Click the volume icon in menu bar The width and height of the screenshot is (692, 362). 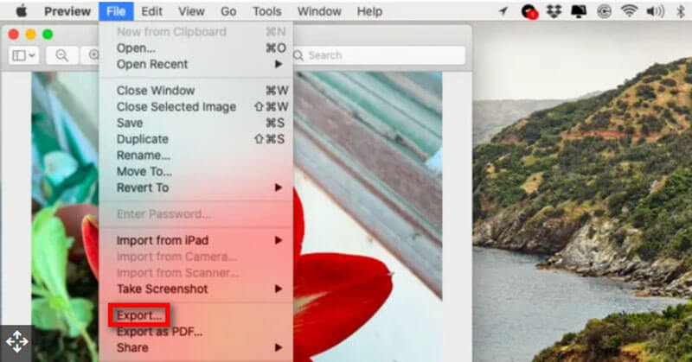pyautogui.click(x=655, y=11)
